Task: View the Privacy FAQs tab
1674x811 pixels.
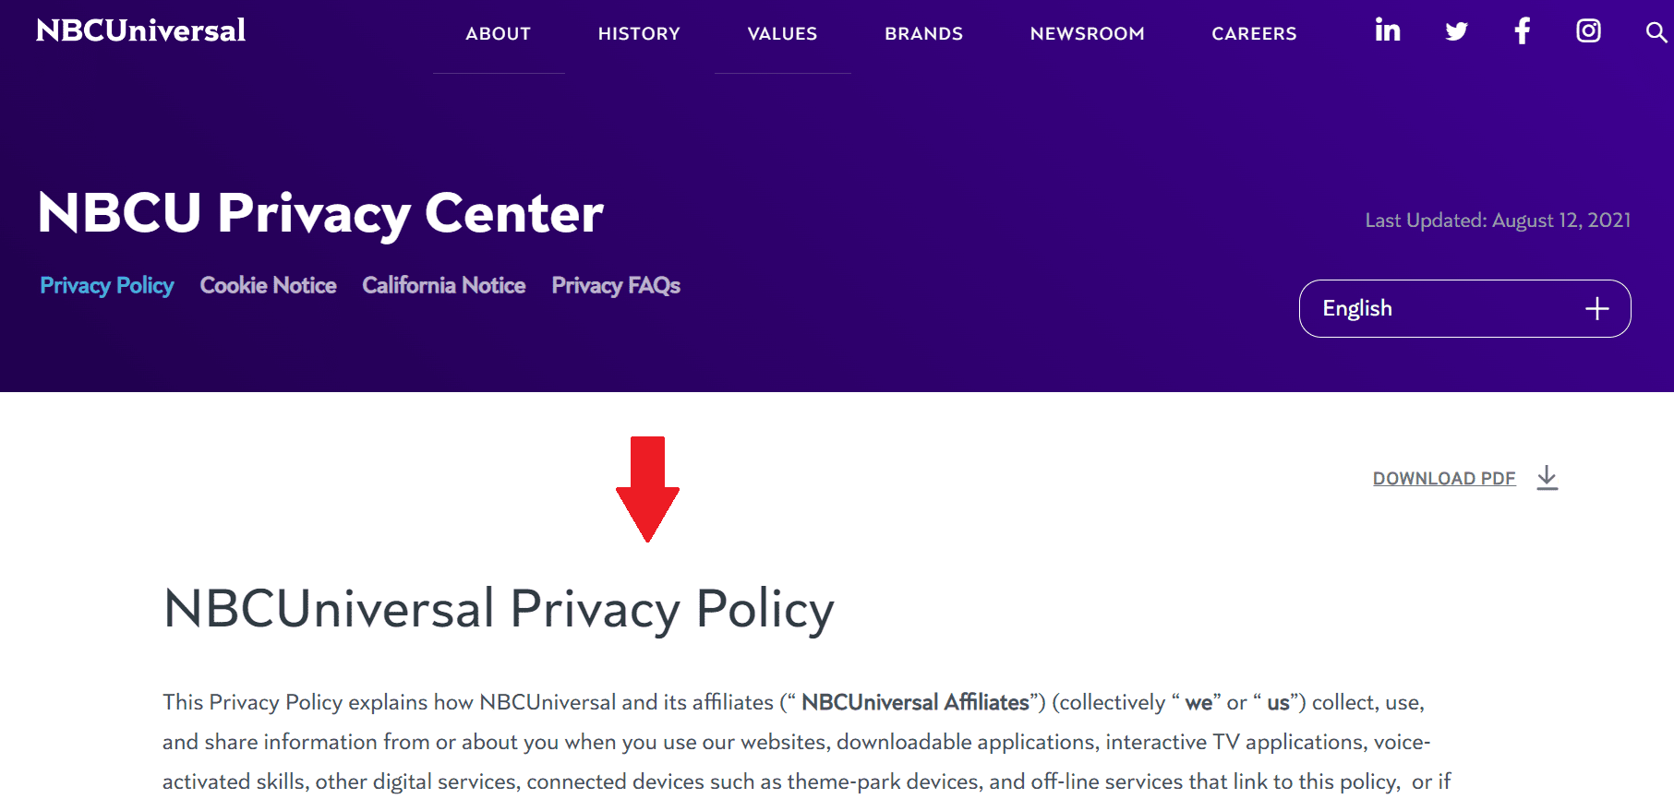Action: [x=616, y=286]
